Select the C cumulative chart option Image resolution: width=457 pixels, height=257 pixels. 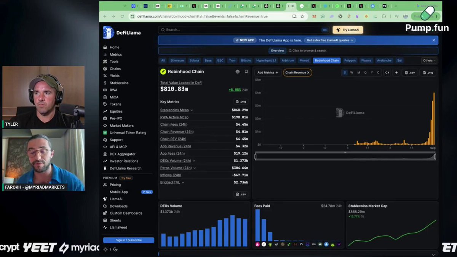(378, 72)
